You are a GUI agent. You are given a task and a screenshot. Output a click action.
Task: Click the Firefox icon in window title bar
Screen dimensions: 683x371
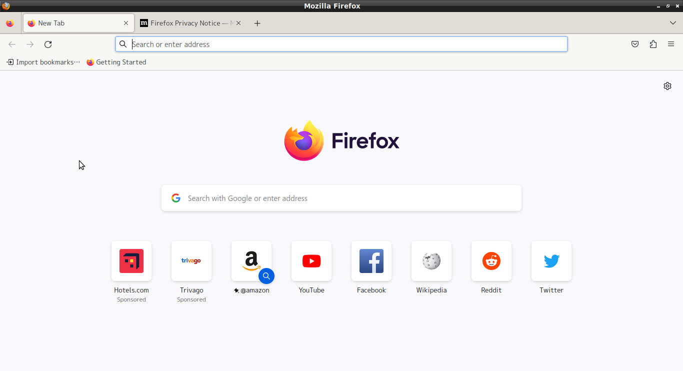[6, 6]
